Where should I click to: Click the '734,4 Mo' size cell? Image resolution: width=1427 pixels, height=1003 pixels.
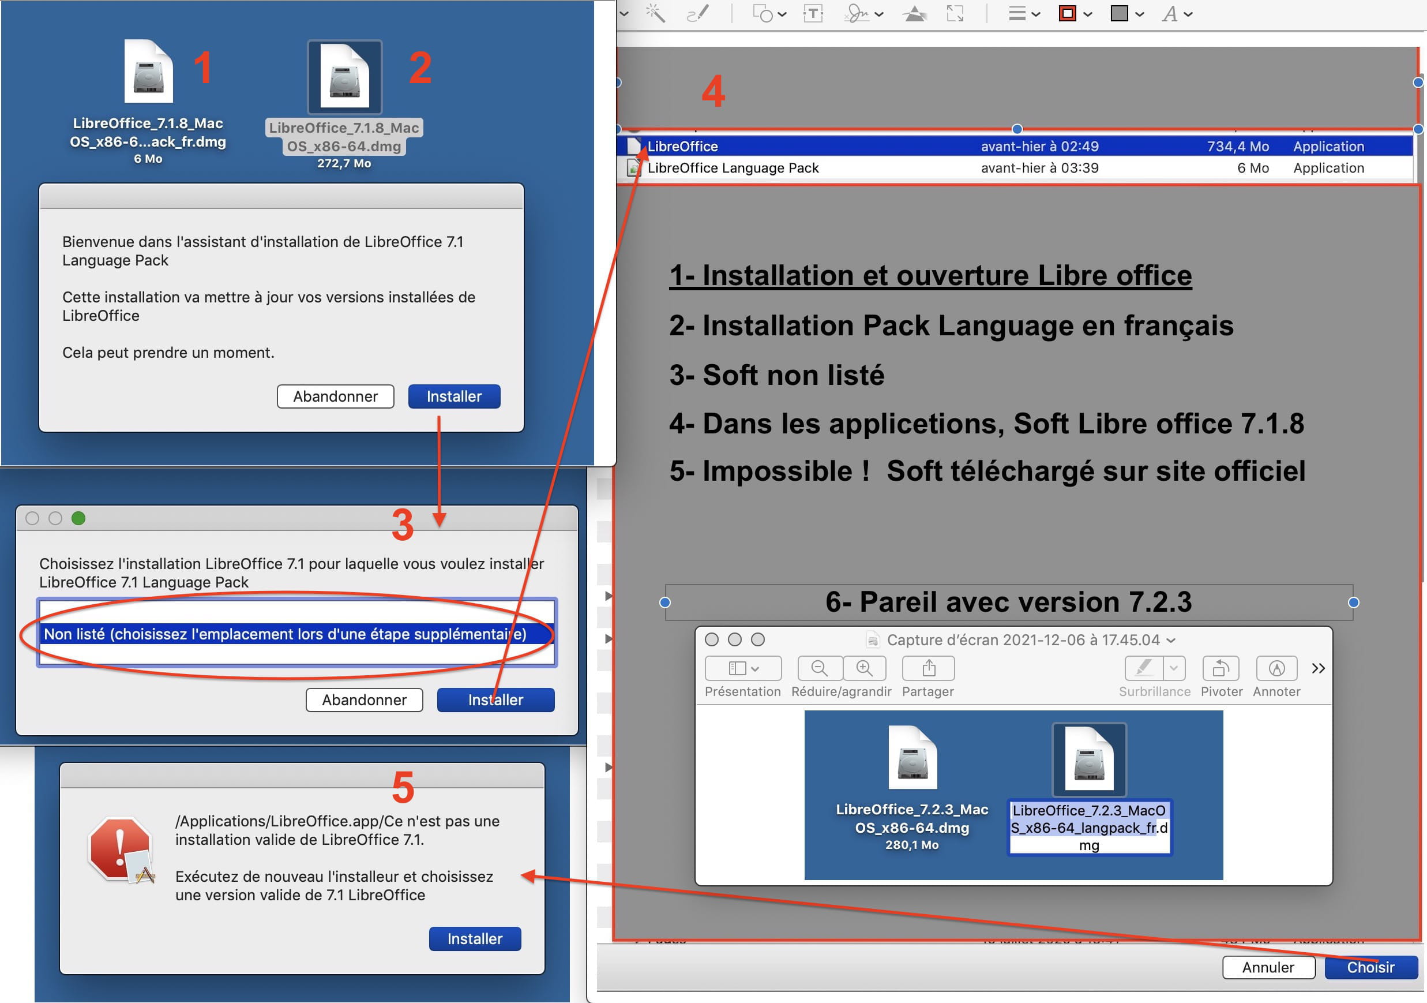1237,146
